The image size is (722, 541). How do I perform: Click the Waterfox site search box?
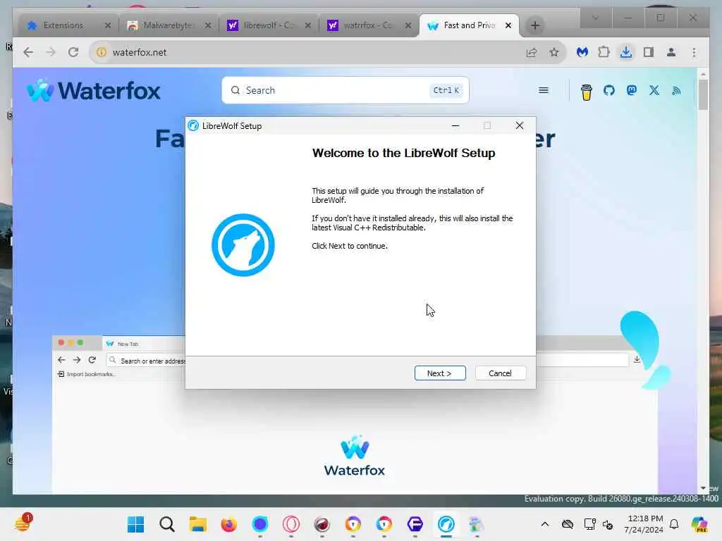point(345,90)
